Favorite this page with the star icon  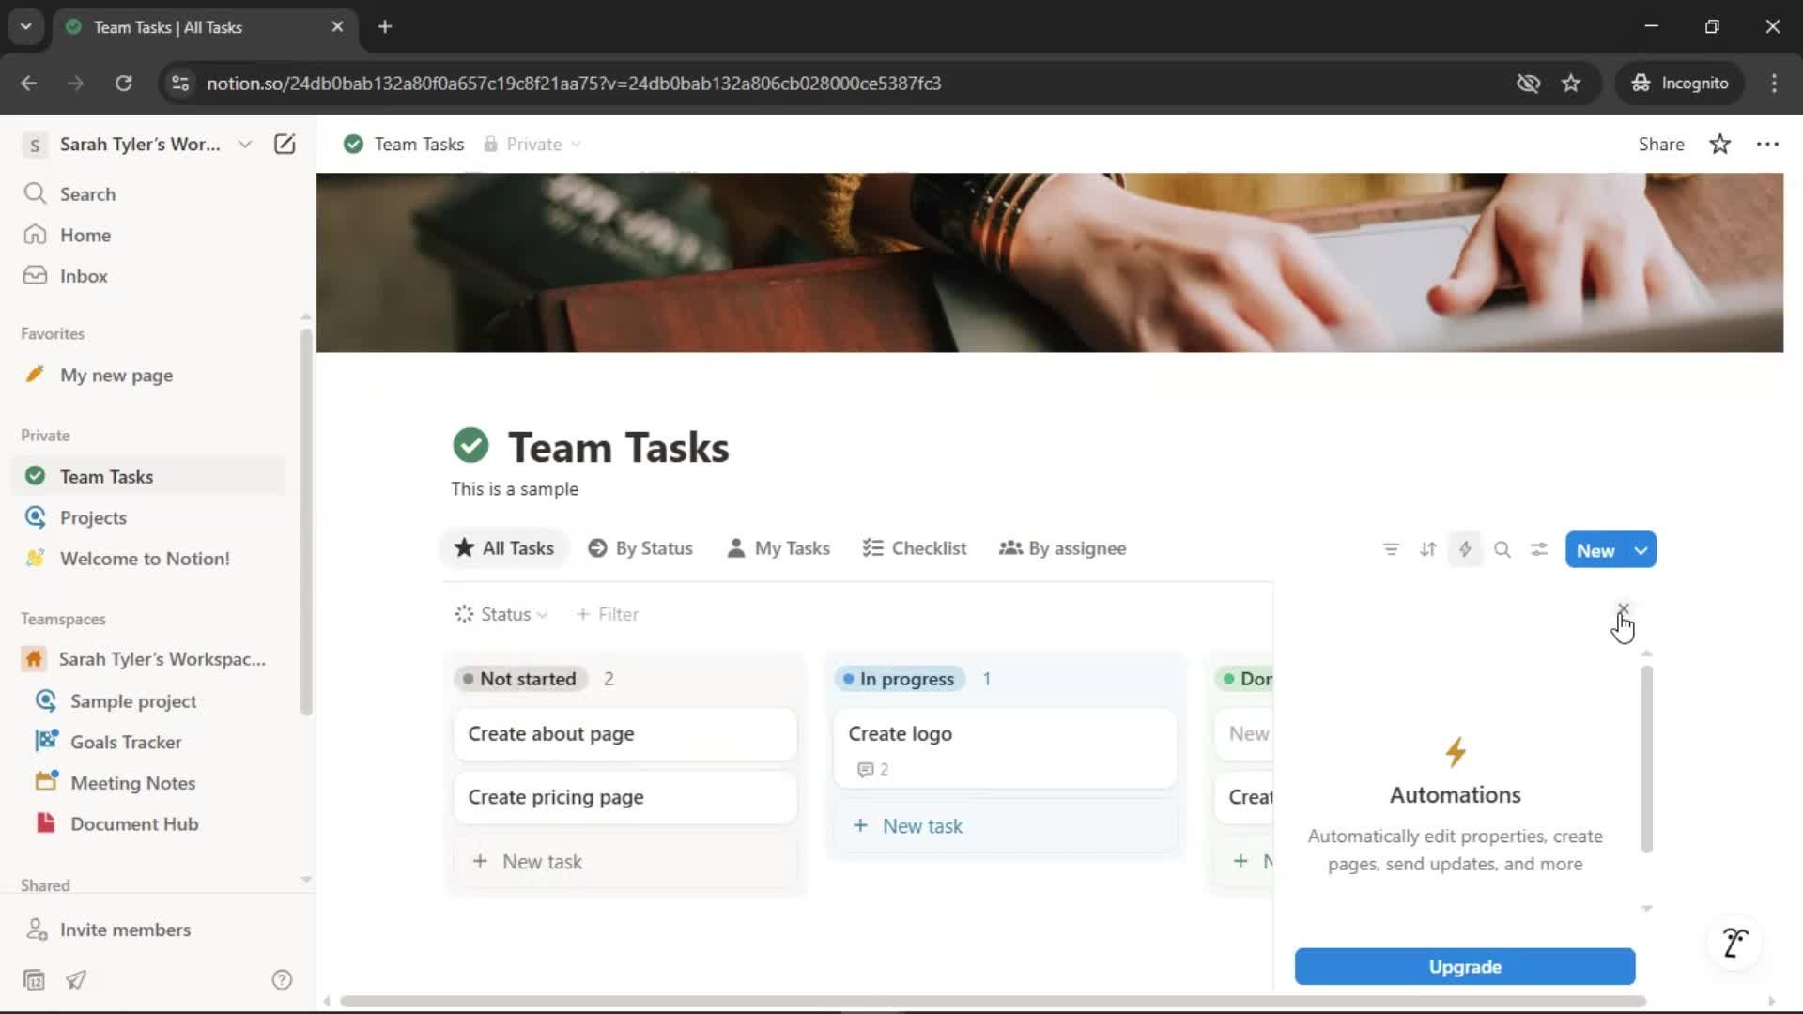click(x=1719, y=144)
